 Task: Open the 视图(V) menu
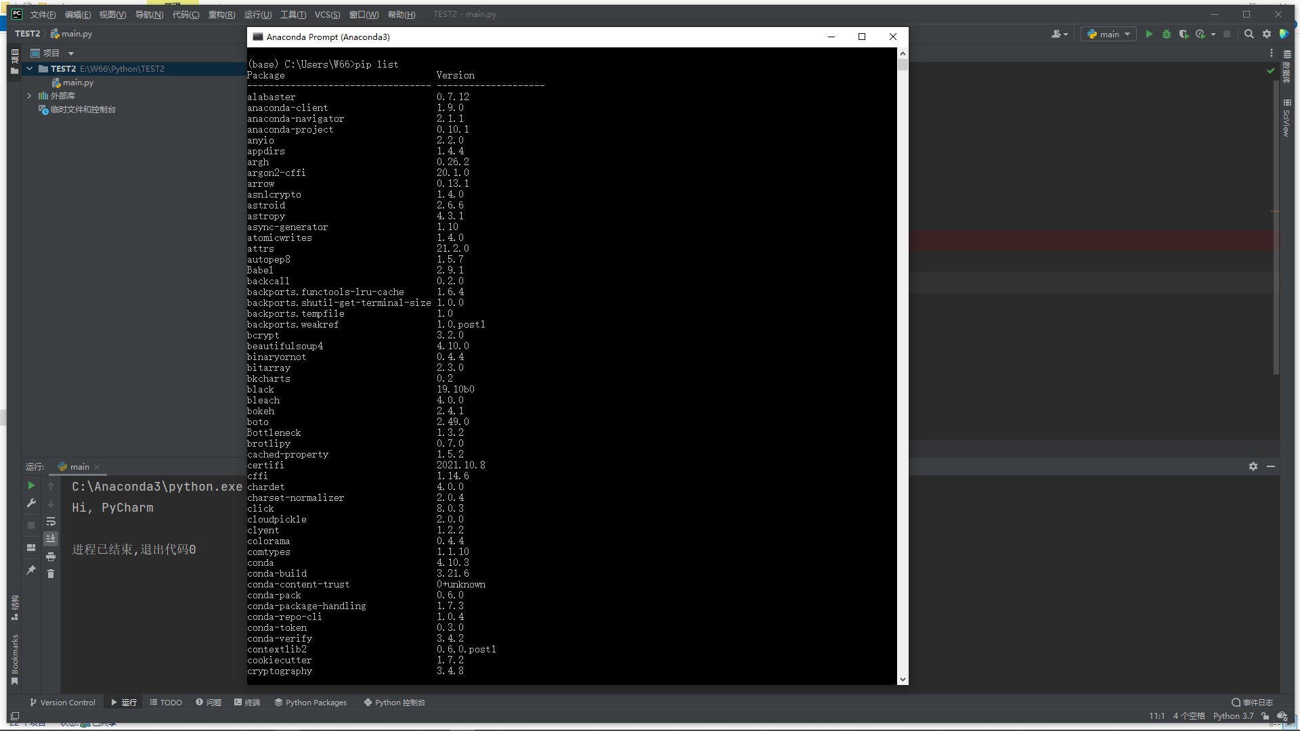pos(112,14)
